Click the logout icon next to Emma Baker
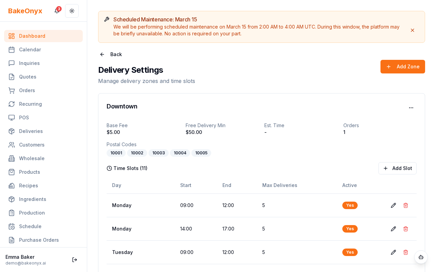The width and height of the screenshot is (436, 272). click(x=75, y=260)
